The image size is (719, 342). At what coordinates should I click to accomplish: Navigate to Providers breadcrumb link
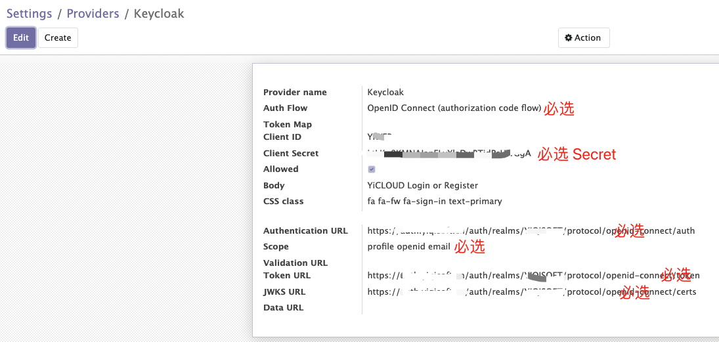coord(93,14)
